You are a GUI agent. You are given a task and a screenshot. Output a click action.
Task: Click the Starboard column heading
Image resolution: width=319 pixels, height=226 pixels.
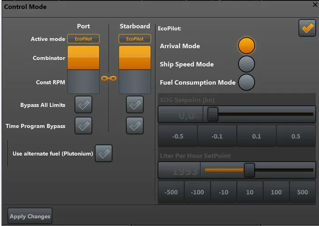(x=135, y=26)
